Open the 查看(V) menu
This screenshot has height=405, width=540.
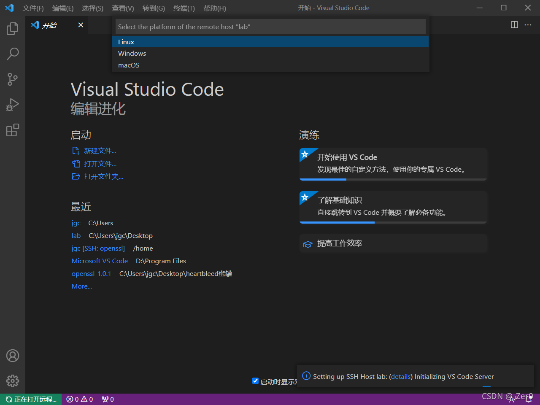(x=123, y=8)
